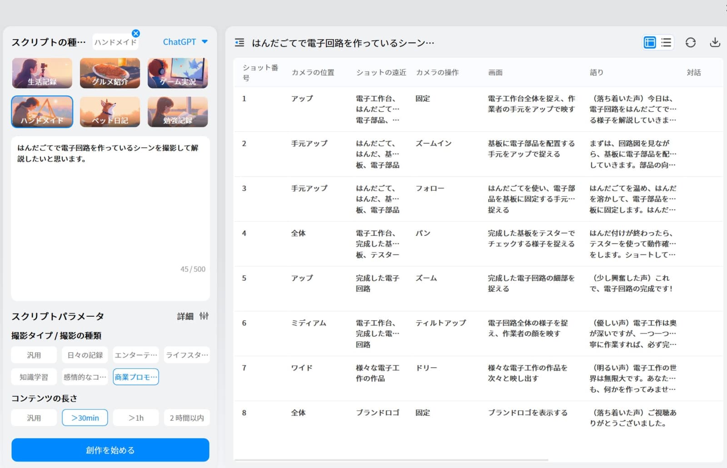Select the table view layout icon

coord(650,42)
